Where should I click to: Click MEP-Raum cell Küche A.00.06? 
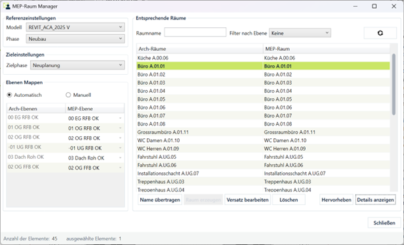326,58
